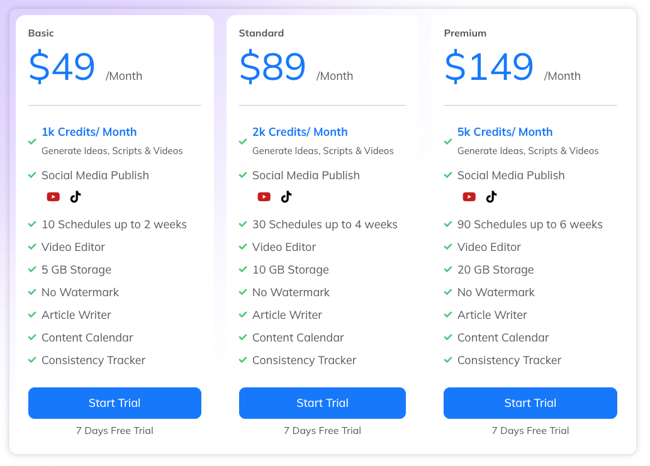Viewport: 650px width, 466px height.
Task: Start the Basic plan trial
Action: pyautogui.click(x=115, y=403)
